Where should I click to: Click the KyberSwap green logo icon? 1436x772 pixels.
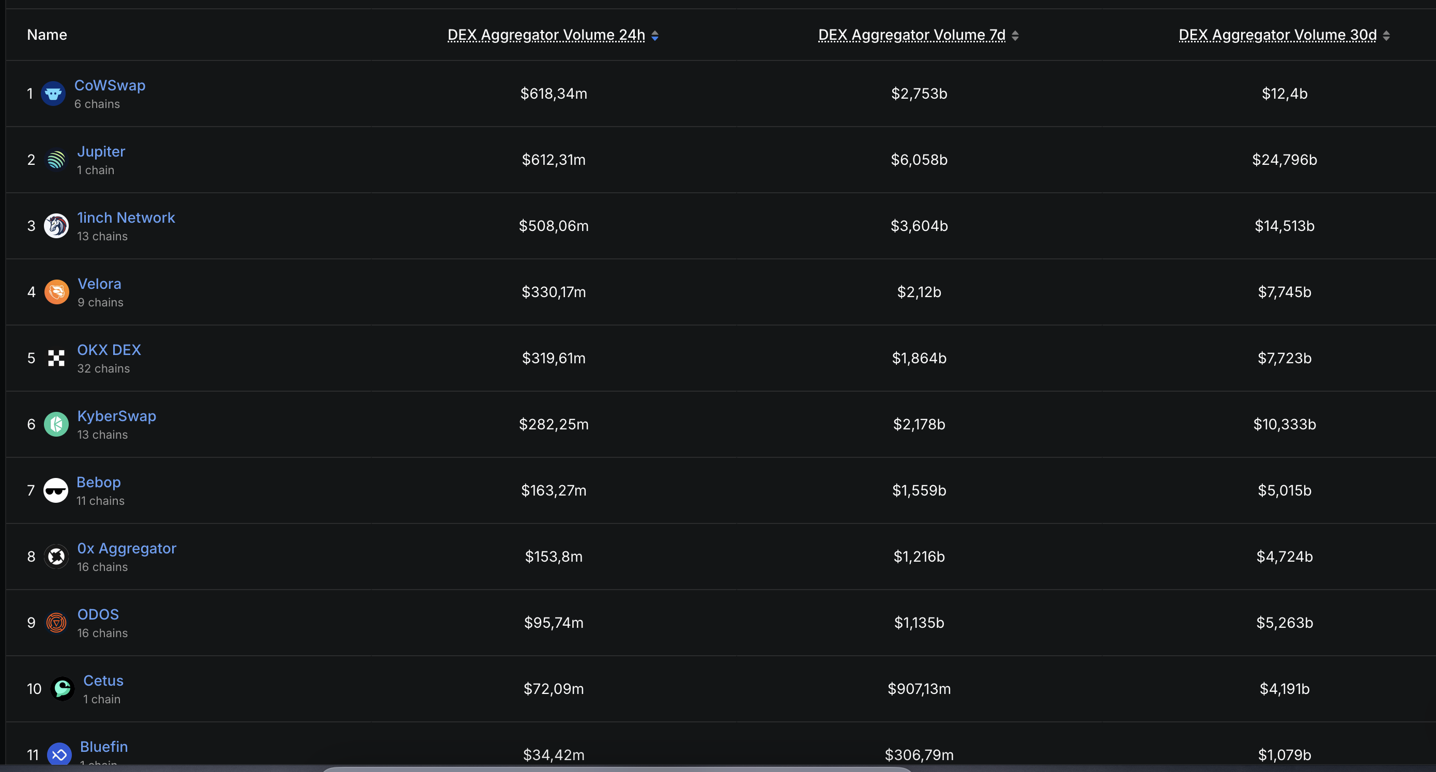click(56, 424)
